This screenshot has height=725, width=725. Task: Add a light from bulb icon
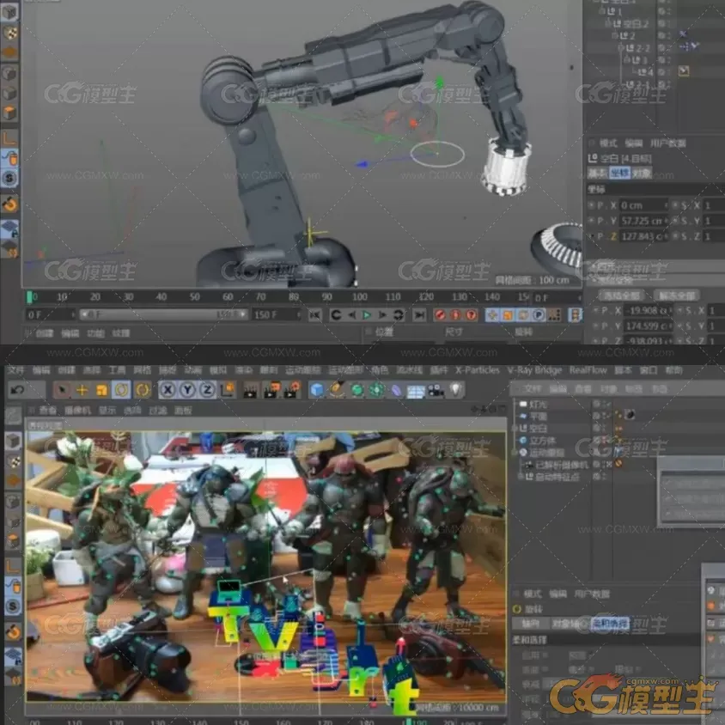click(x=456, y=390)
